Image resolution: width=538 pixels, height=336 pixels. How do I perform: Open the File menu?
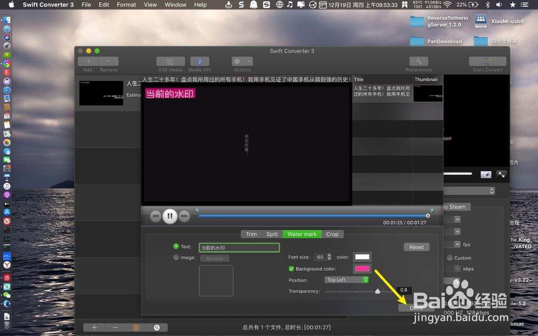(x=86, y=5)
